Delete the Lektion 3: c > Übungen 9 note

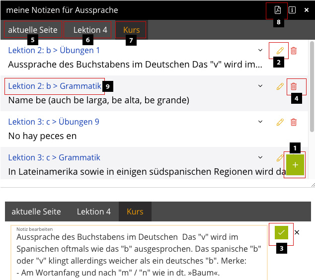[294, 122]
